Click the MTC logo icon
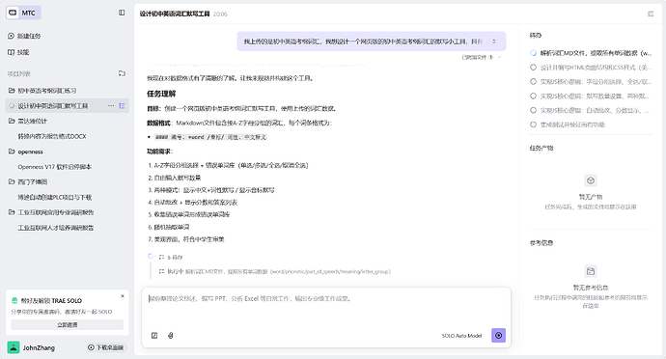The height and width of the screenshot is (359, 666). point(13,13)
